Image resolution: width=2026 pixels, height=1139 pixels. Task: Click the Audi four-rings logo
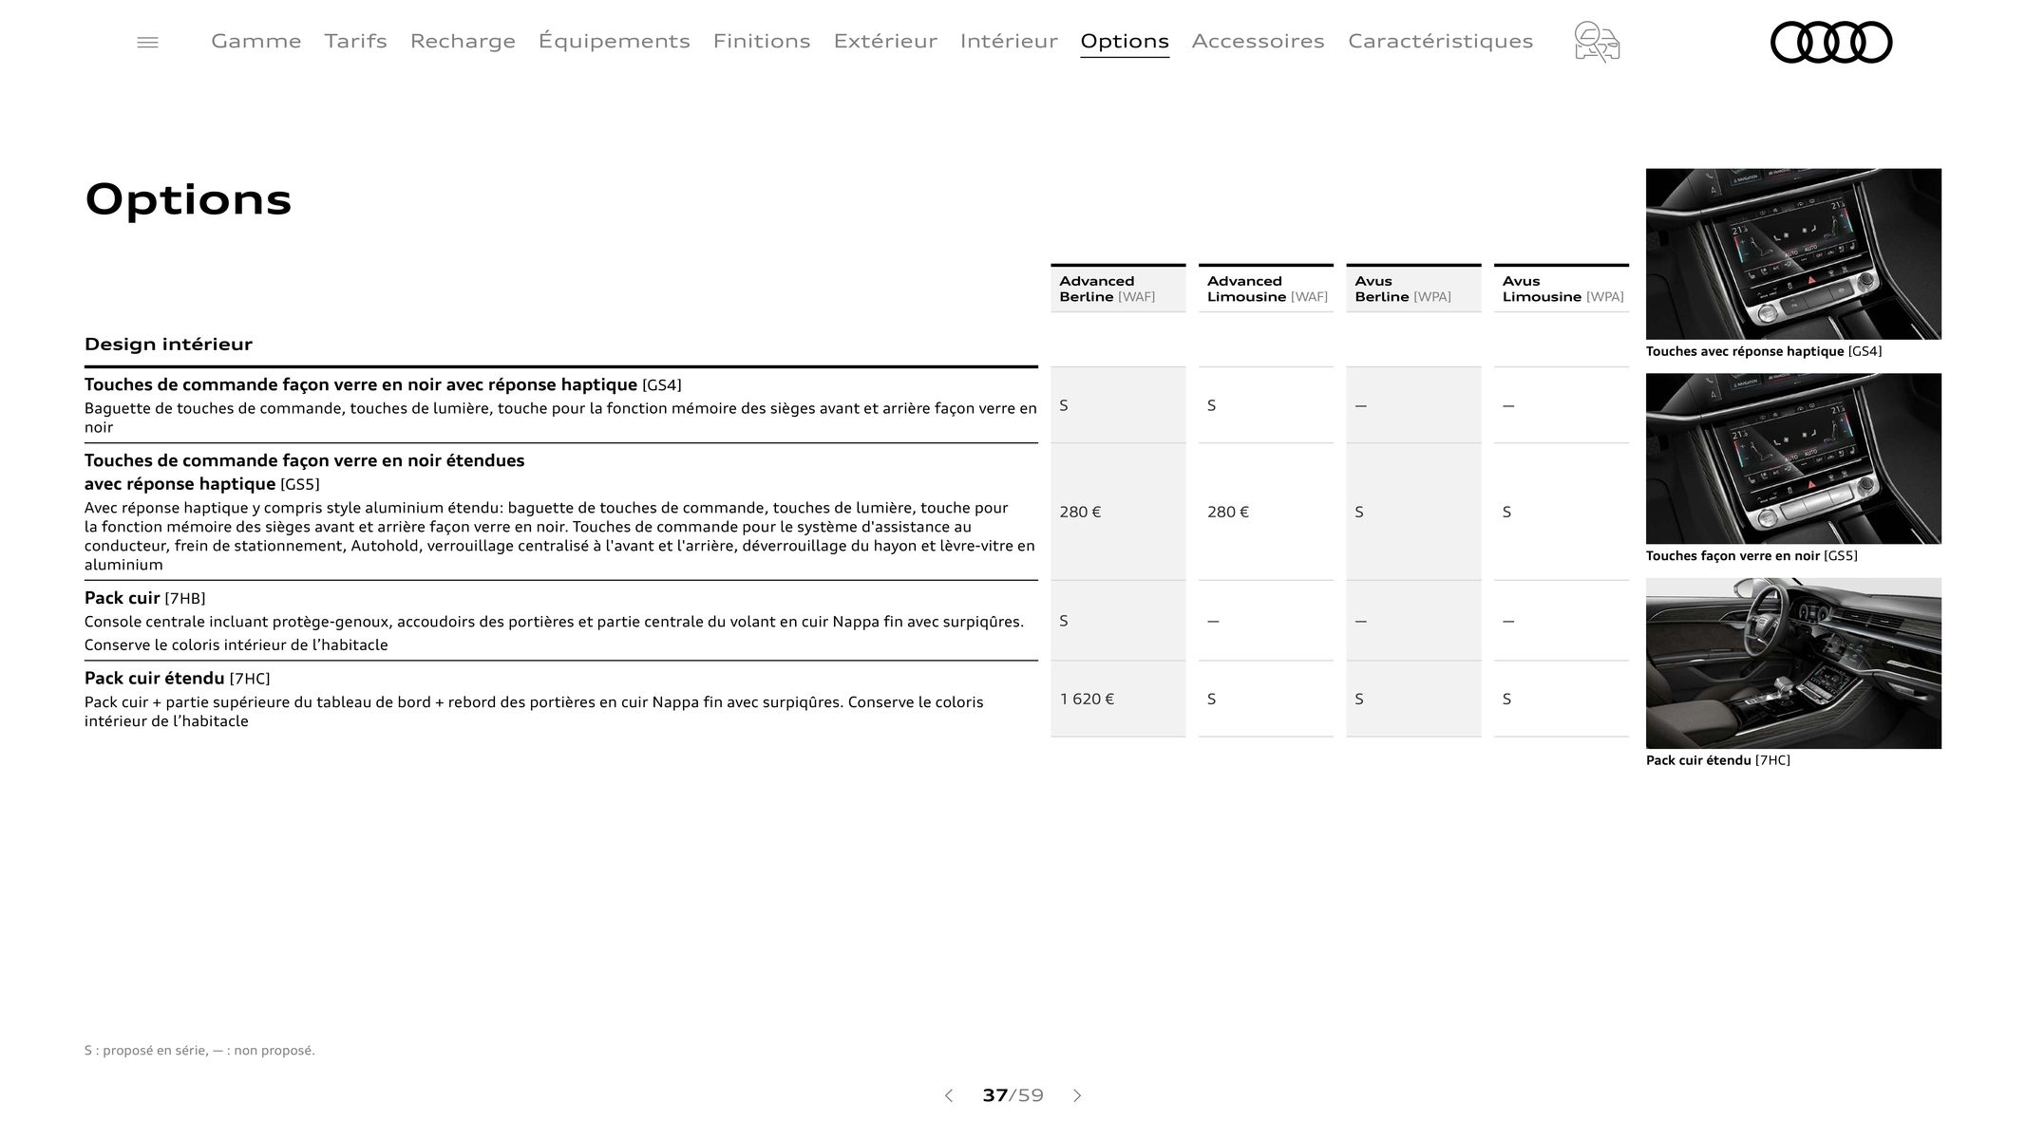click(1830, 42)
